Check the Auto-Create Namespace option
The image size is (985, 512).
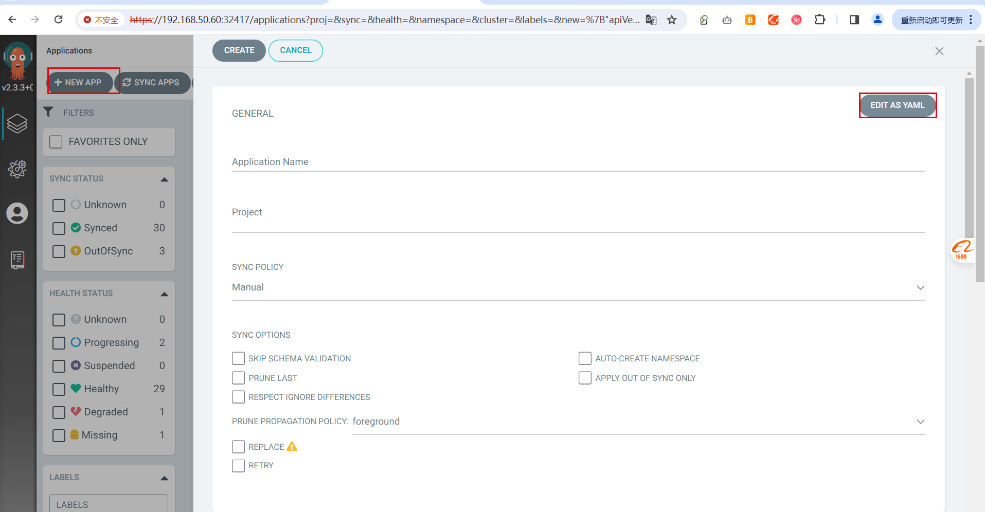(x=585, y=358)
